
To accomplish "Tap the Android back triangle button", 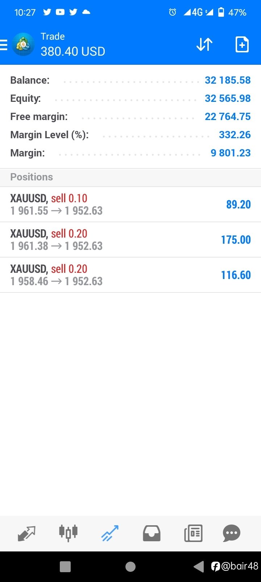I will point(199,566).
